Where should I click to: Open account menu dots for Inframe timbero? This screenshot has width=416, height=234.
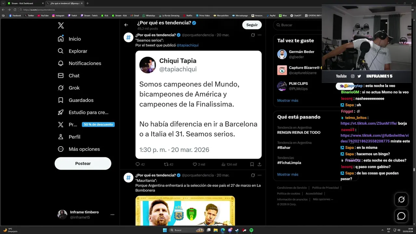112,215
